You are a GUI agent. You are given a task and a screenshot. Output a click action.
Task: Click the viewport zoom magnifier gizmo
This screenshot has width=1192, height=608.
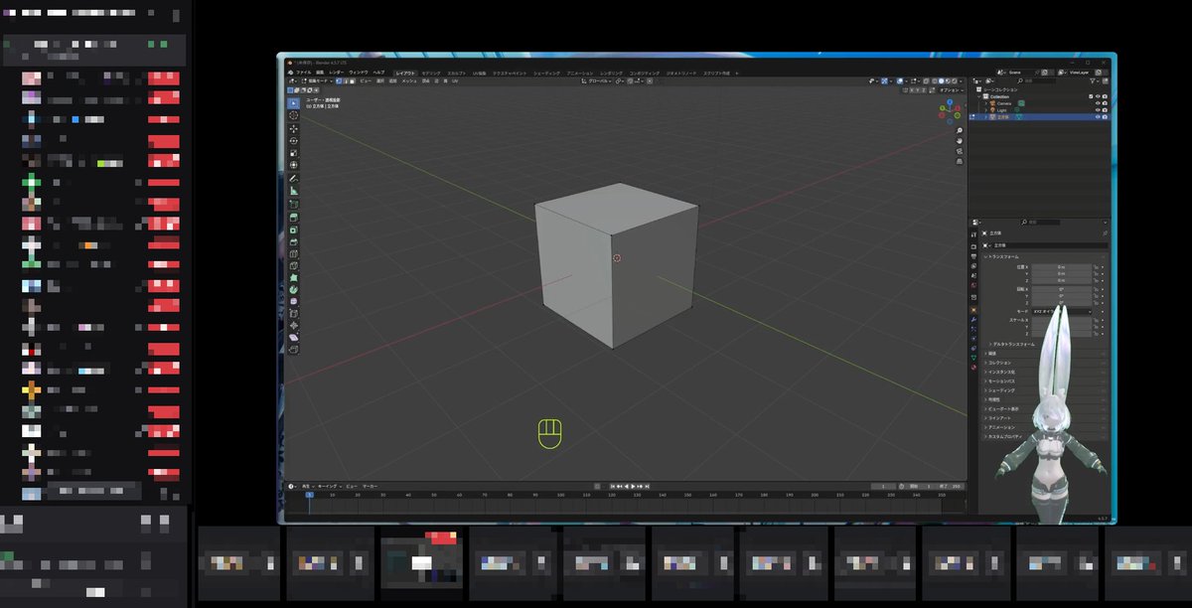click(960, 130)
